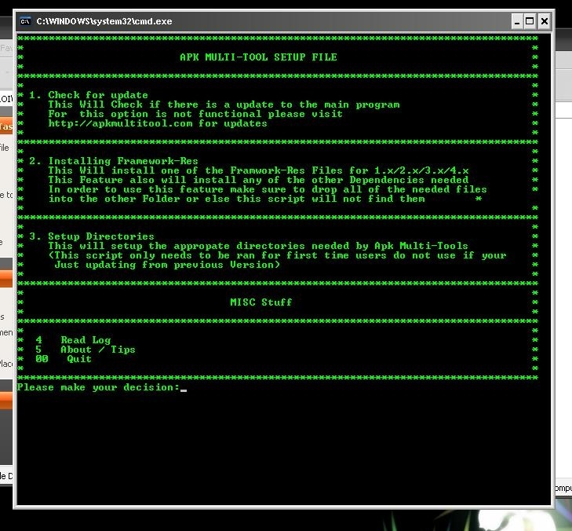This screenshot has height=531, width=572.
Task: Click 'This will setup the appropate directories' line
Action: pyautogui.click(x=258, y=246)
